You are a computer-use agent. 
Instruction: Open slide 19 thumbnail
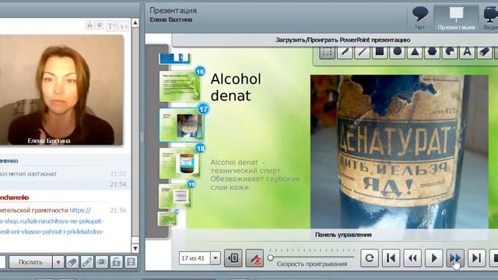coord(175,196)
